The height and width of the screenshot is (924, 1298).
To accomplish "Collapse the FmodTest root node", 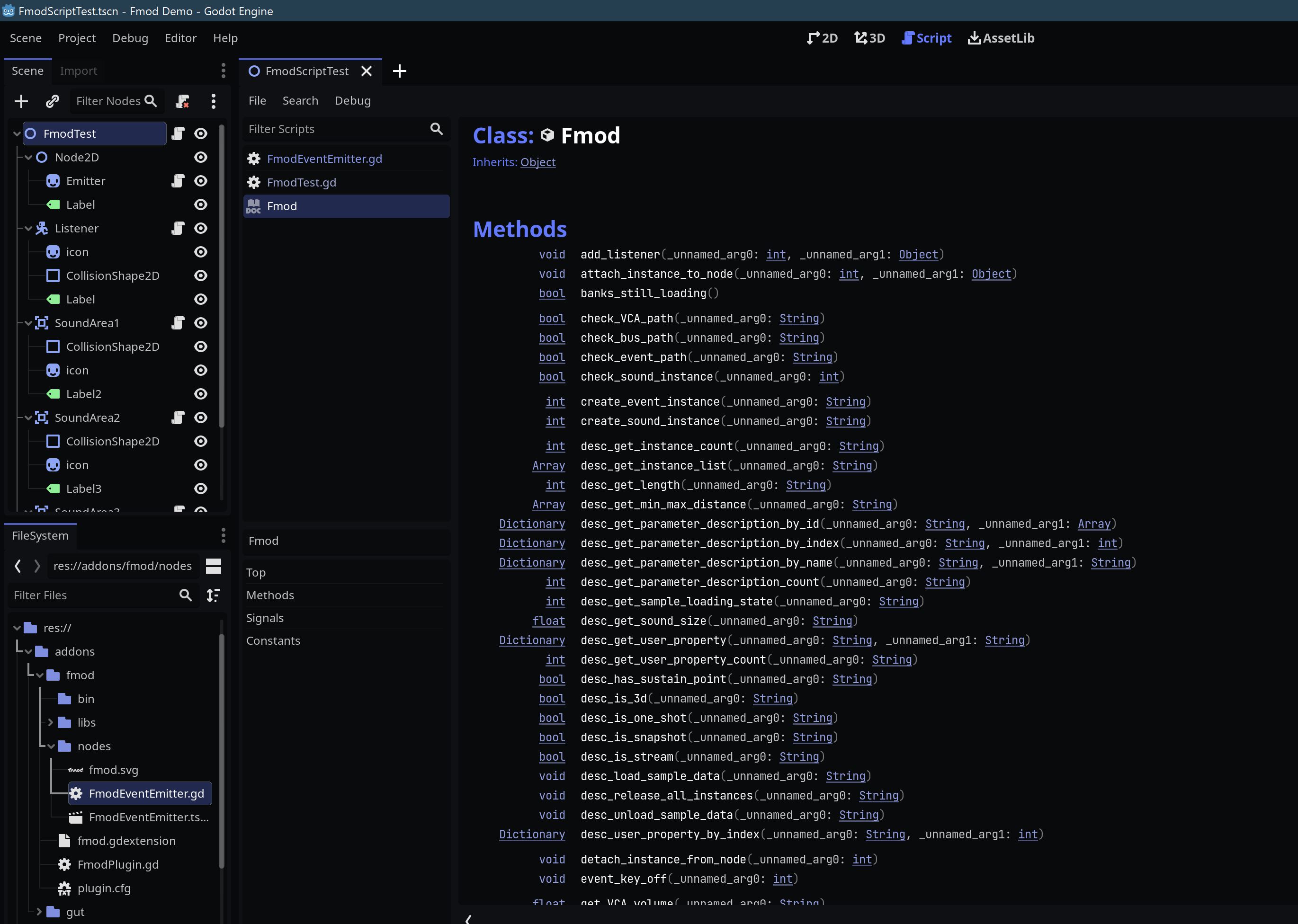I will [x=17, y=133].
